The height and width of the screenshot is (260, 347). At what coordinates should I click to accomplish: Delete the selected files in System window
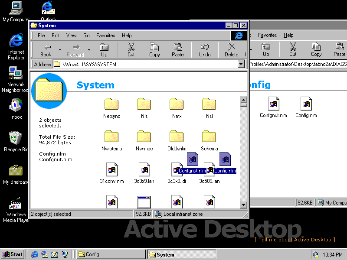232,50
